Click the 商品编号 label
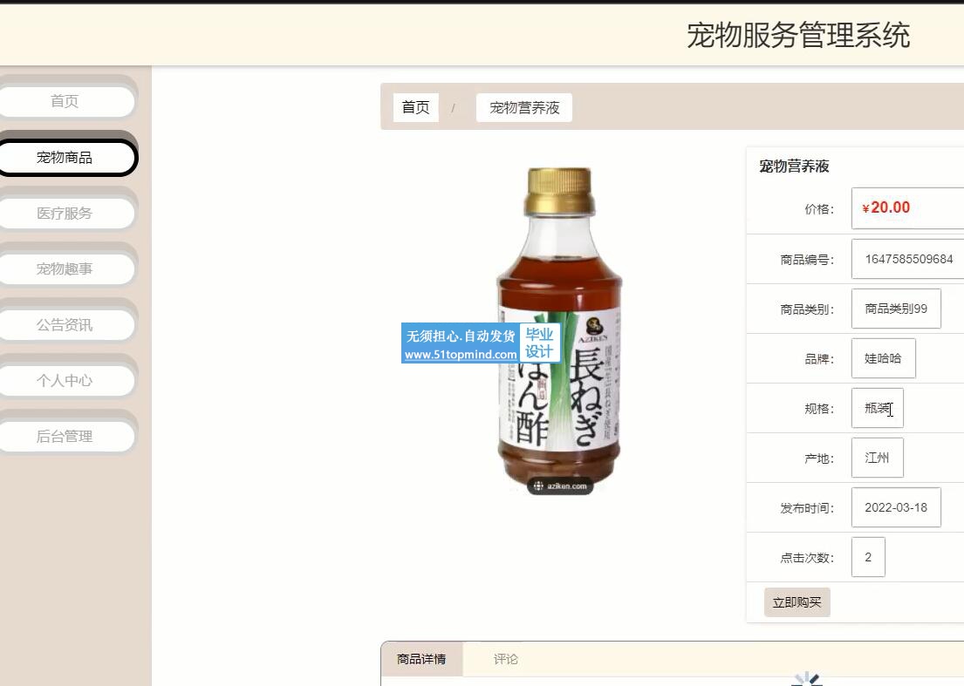Viewport: 964px width, 686px height. coord(807,260)
